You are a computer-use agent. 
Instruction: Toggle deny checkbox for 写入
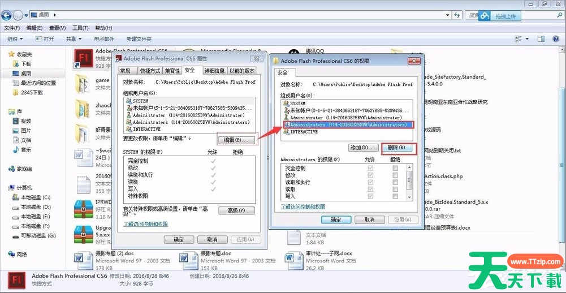396,196
